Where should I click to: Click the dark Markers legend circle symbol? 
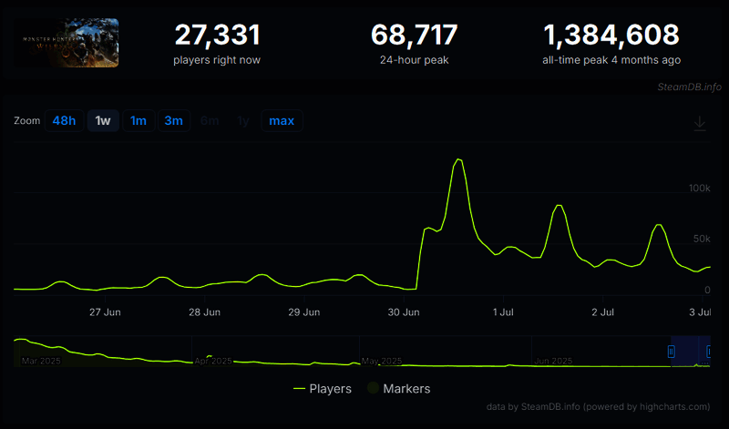tap(373, 388)
